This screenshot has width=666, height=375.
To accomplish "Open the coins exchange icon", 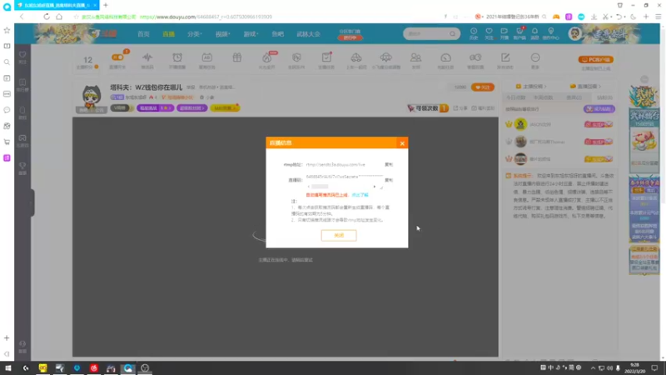I will tap(475, 57).
